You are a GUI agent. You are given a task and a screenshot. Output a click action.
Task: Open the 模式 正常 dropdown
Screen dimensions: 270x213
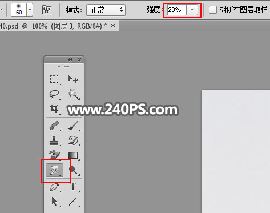106,10
